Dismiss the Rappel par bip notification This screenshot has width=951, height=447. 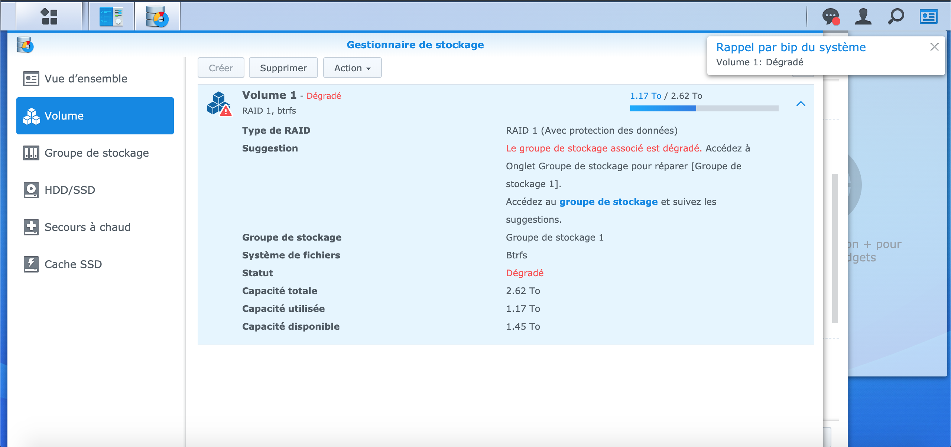935,47
